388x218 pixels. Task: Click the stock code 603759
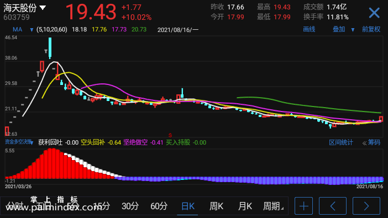pos(17,17)
